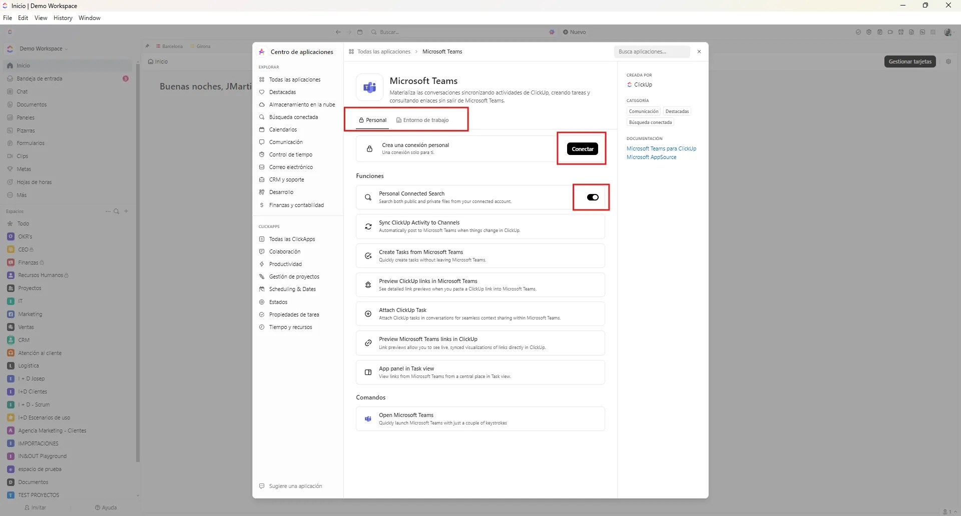Open Metas from the sidebar
The height and width of the screenshot is (516, 961).
(x=23, y=169)
